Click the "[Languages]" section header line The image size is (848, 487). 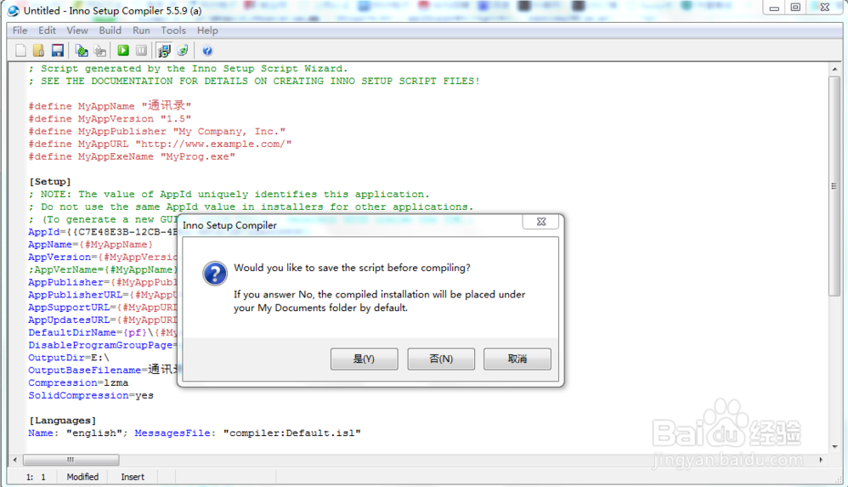(x=62, y=421)
